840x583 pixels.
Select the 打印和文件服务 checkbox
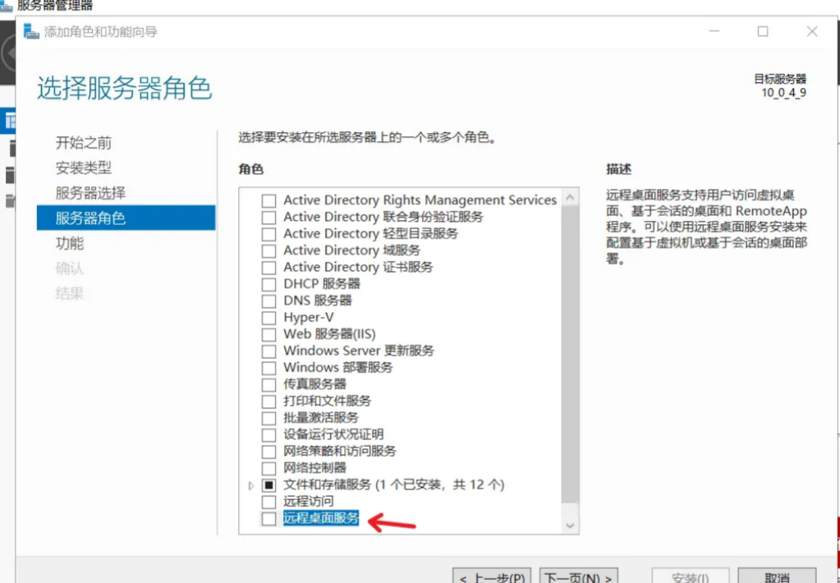pos(269,402)
